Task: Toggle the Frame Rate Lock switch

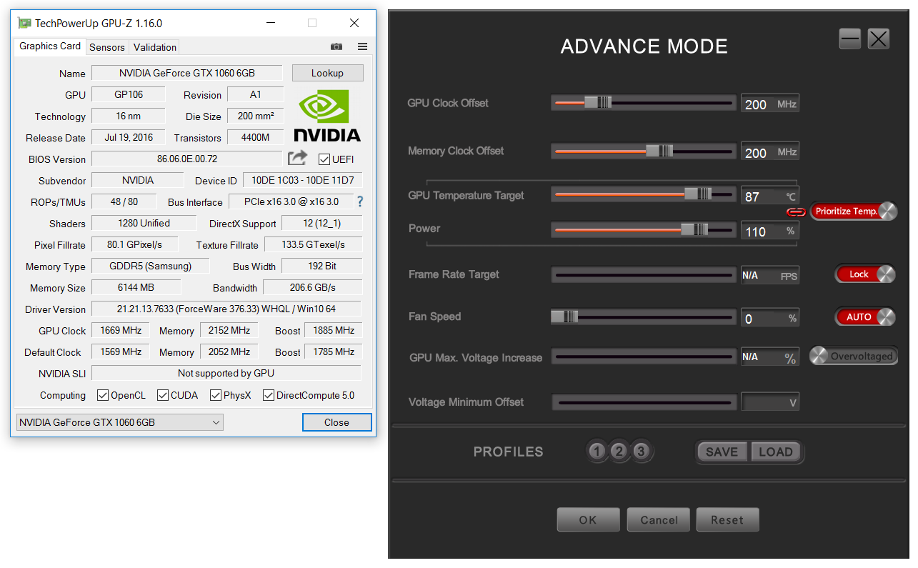Action: coord(864,274)
